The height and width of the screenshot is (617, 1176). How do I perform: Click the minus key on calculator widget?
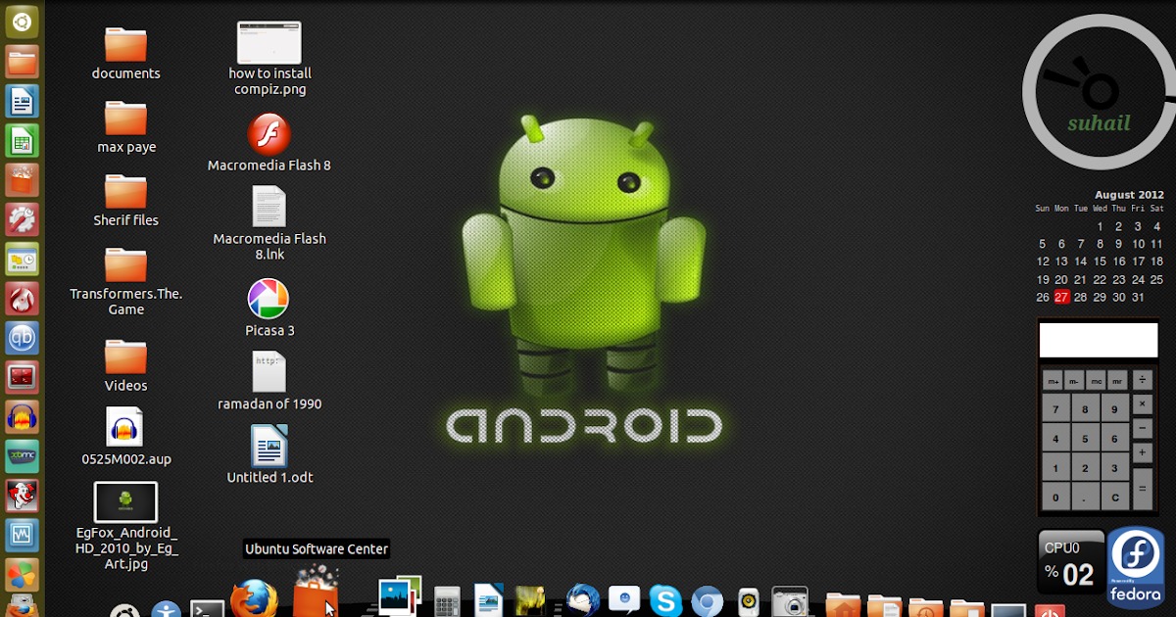click(1143, 428)
